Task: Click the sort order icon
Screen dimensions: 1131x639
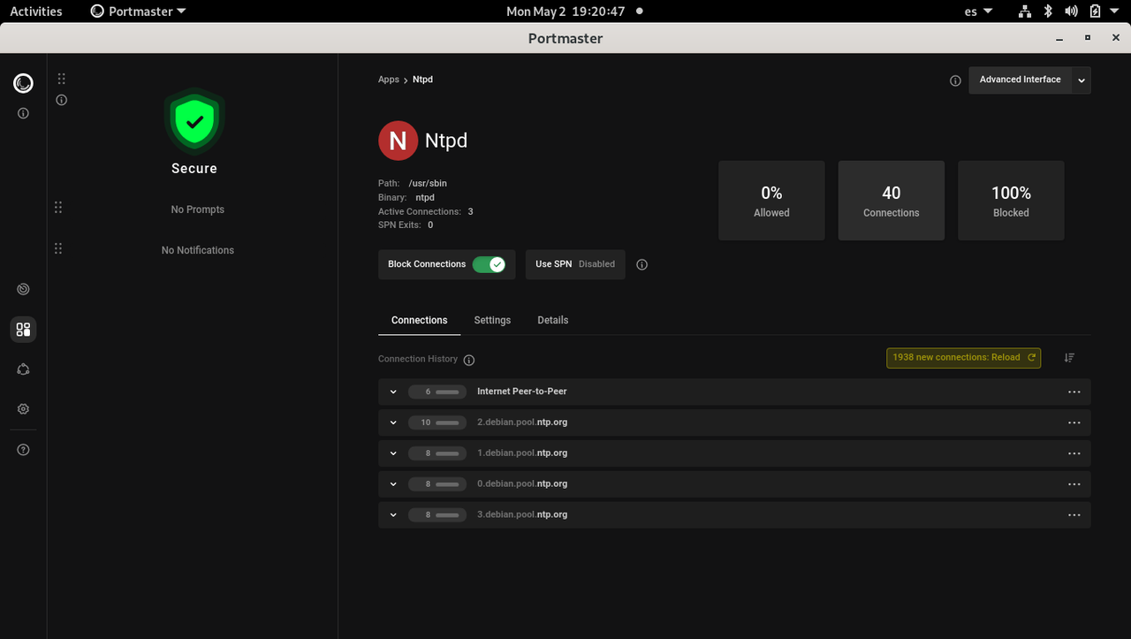Action: point(1069,357)
